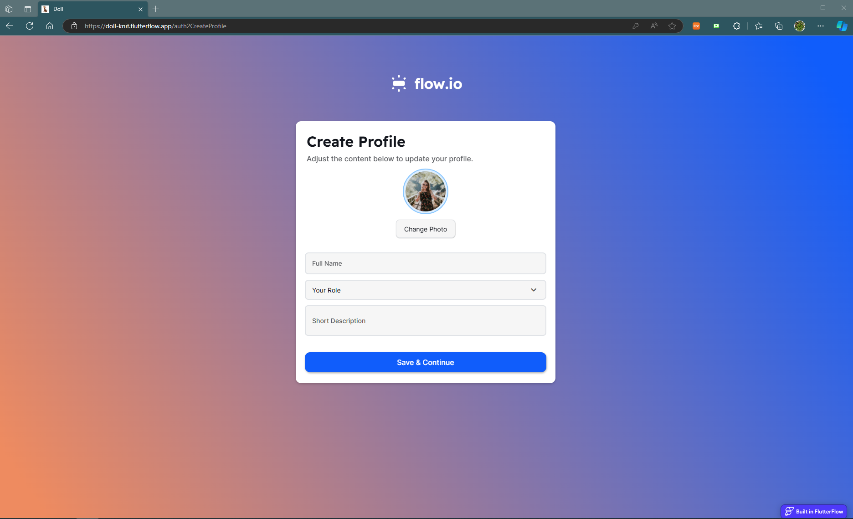
Task: Open the orange browser extension icon
Action: point(696,26)
